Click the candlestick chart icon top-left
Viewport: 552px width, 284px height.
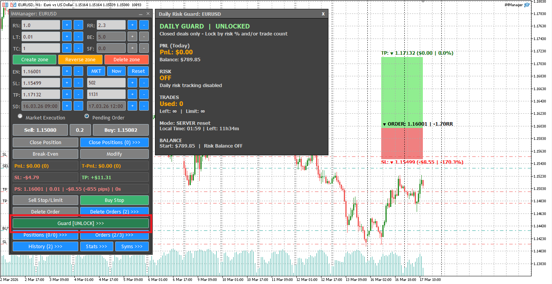(13, 5)
